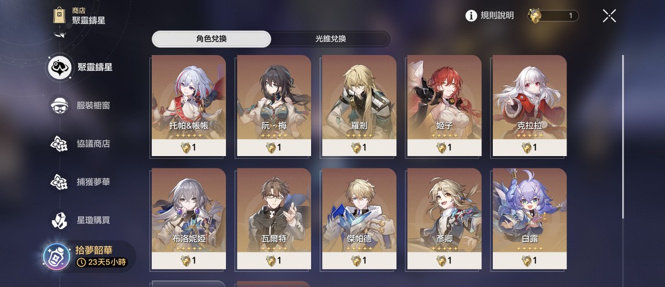This screenshot has height=287, width=665.
Task: Select the 協議商店 sidebar icon
Action: click(x=60, y=143)
